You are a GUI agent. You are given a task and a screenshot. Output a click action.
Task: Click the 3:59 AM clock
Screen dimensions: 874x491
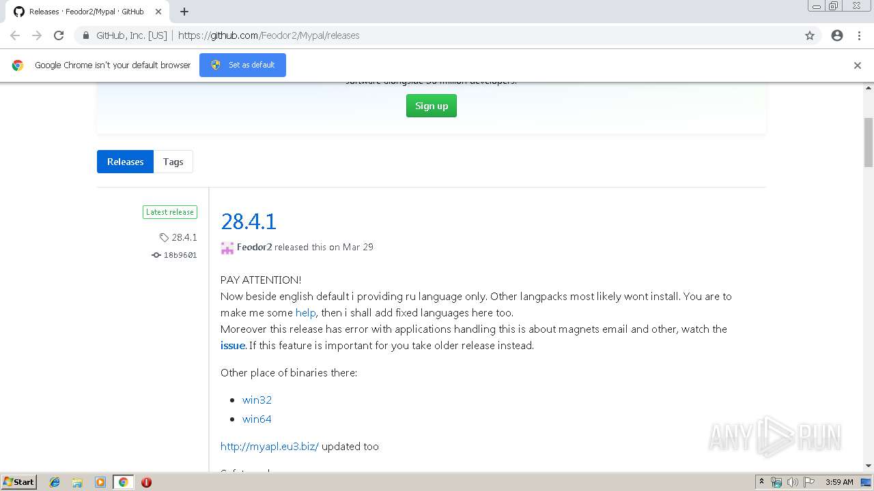click(839, 482)
